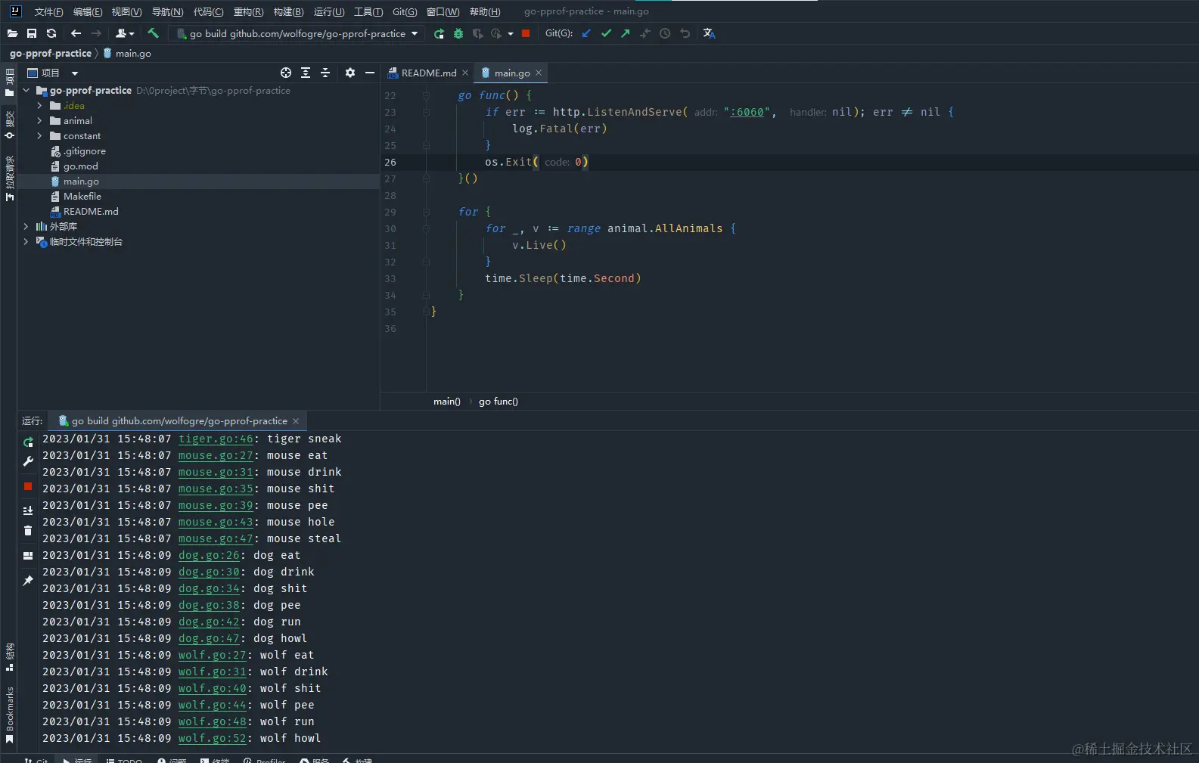Follow the :6060 address link in the code

[x=747, y=112]
